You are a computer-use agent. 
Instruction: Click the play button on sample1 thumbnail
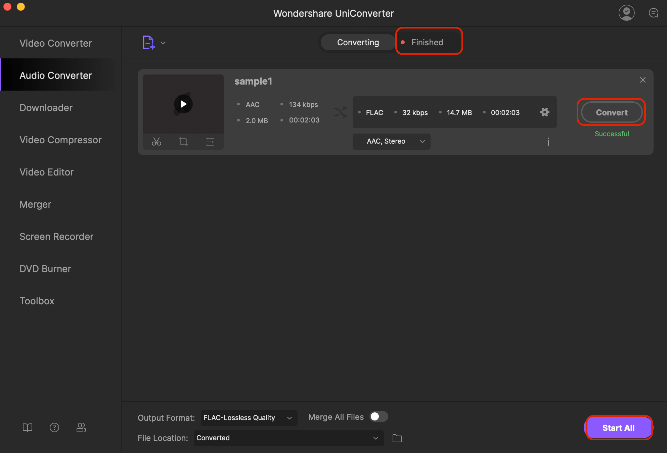183,104
